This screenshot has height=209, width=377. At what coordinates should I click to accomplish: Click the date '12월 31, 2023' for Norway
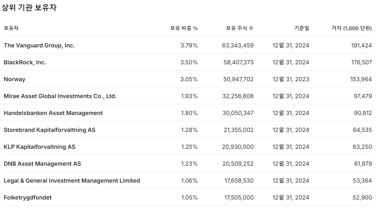(x=291, y=79)
